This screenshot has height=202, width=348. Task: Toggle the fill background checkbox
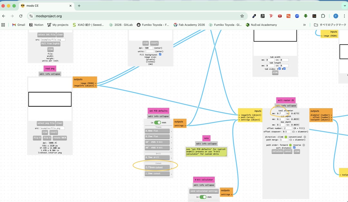160,54
